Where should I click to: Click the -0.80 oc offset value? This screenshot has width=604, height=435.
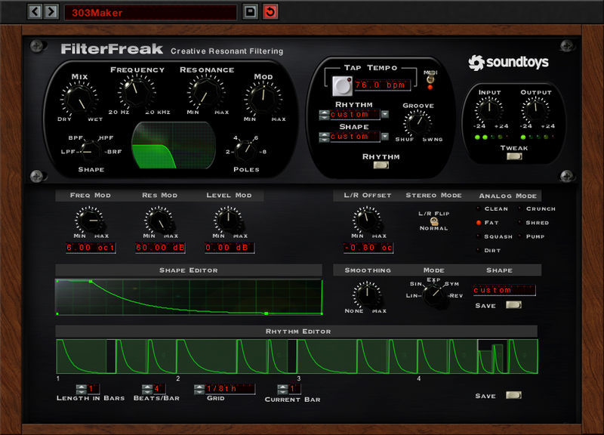(368, 248)
